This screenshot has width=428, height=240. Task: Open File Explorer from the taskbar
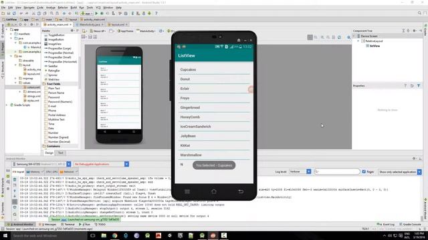[x=104, y=235]
